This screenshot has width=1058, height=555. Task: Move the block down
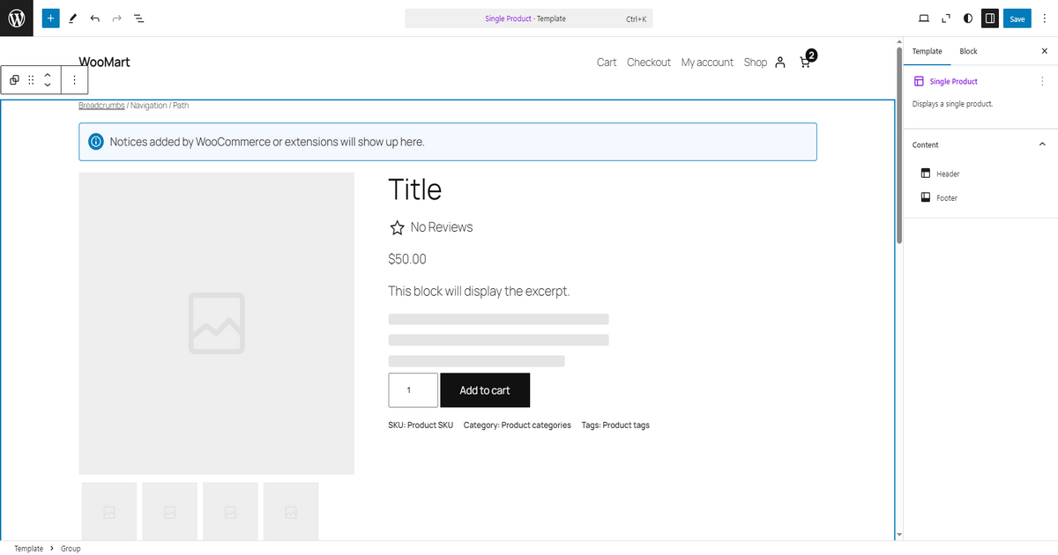[x=48, y=85]
